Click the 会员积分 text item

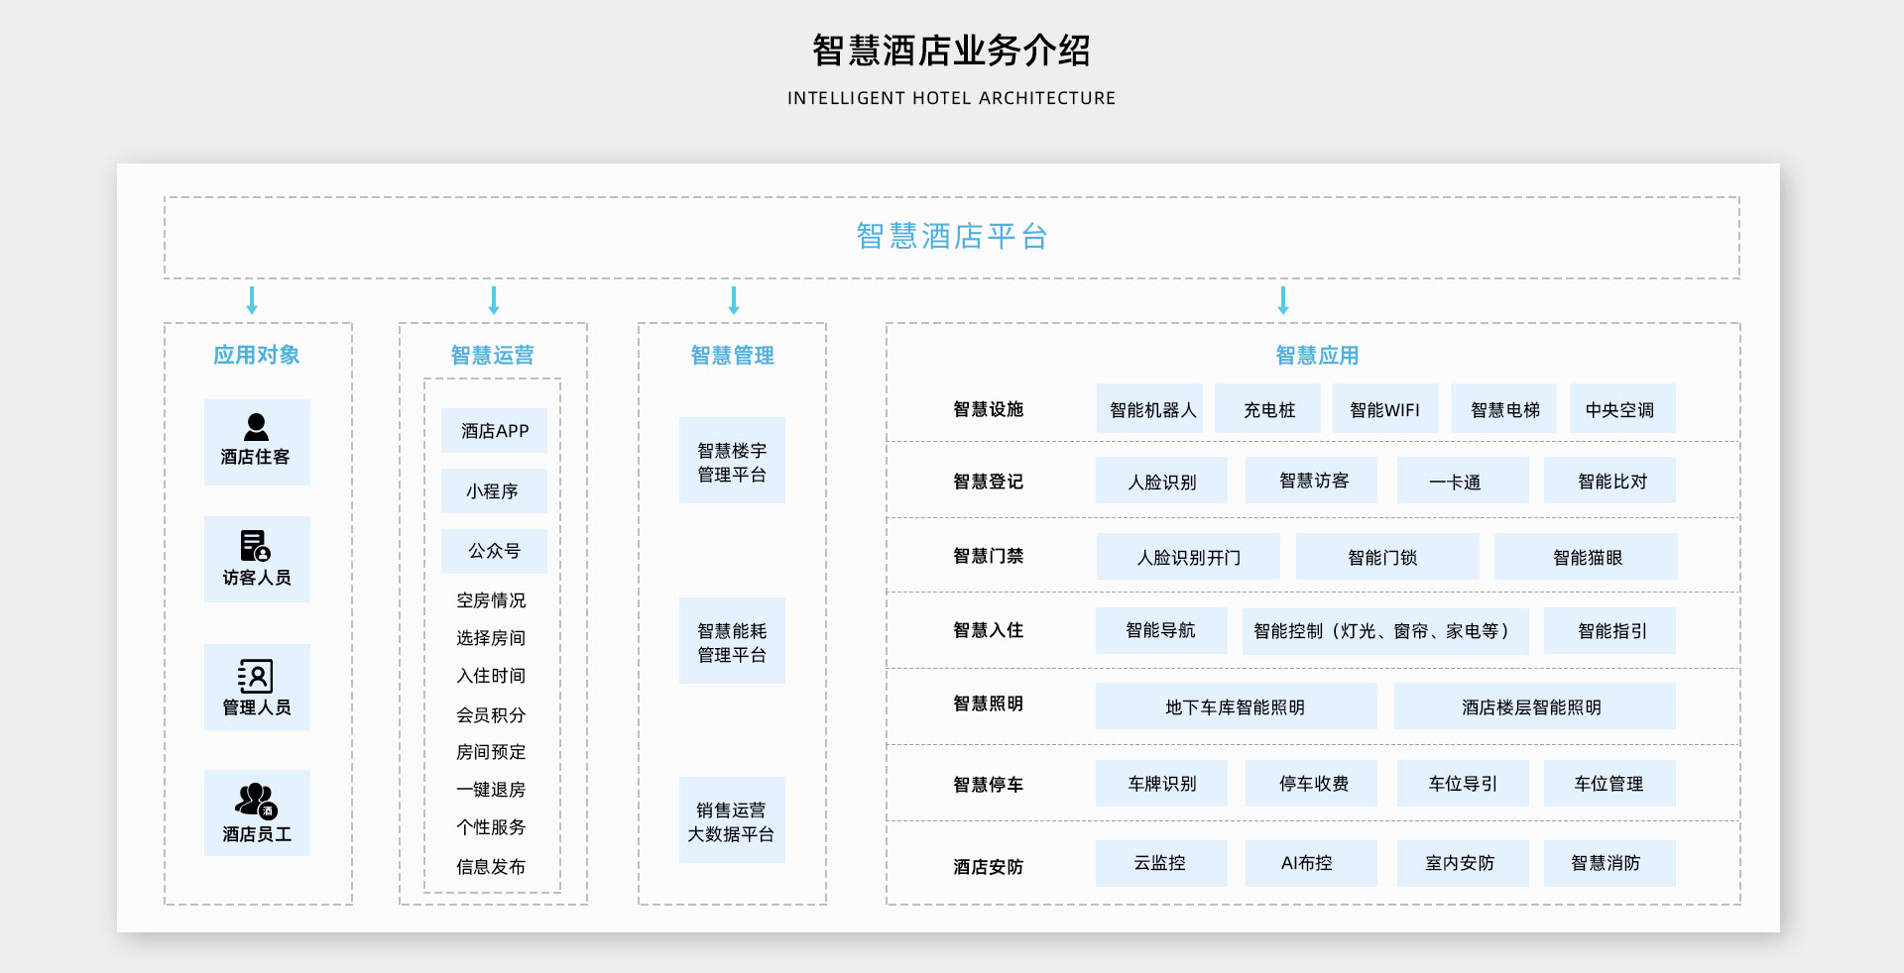coord(491,714)
